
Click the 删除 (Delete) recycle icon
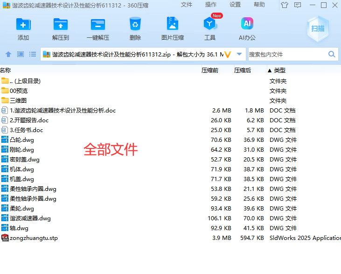pyautogui.click(x=135, y=24)
